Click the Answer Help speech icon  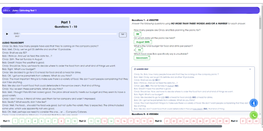click(x=135, y=69)
